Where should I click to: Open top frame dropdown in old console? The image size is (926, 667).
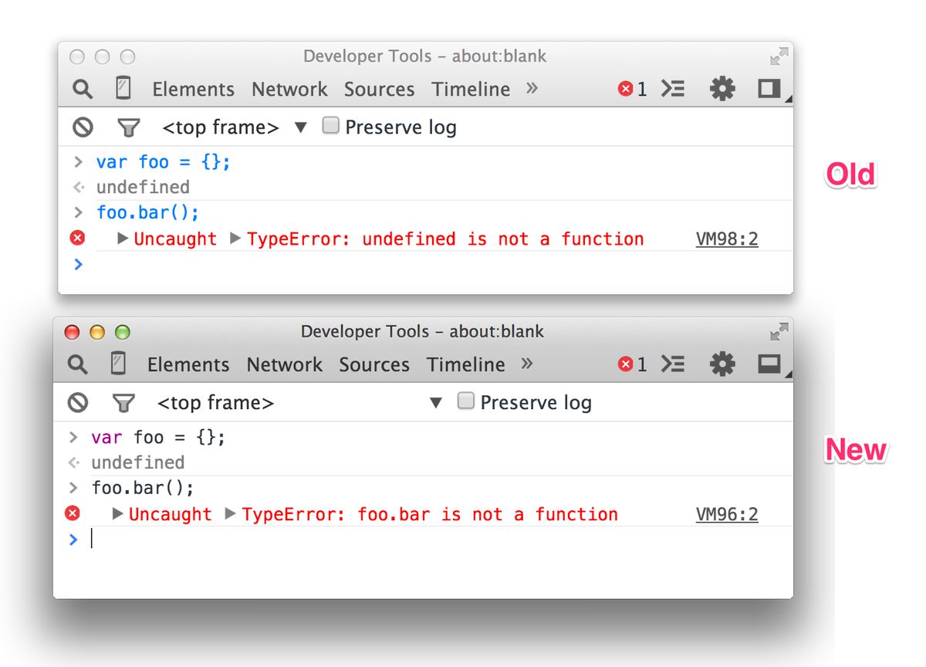click(301, 127)
